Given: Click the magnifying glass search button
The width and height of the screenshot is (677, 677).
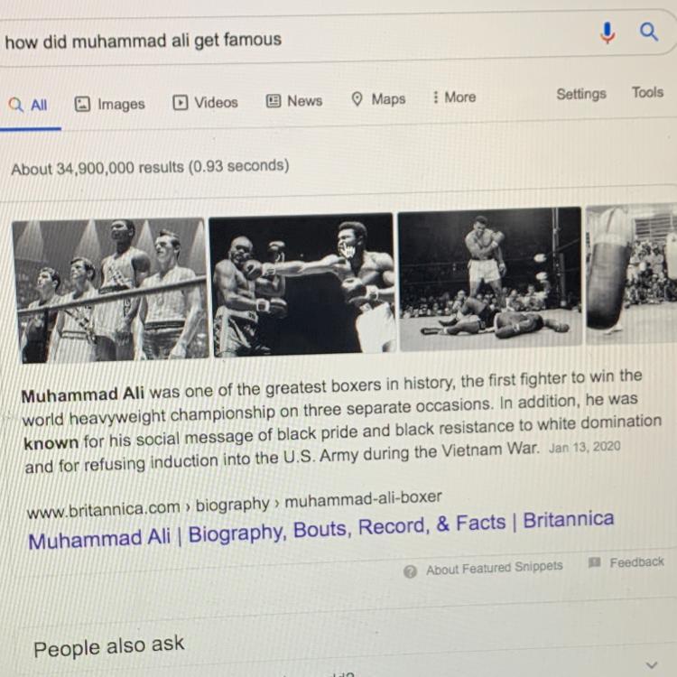Looking at the screenshot, I should [648, 32].
